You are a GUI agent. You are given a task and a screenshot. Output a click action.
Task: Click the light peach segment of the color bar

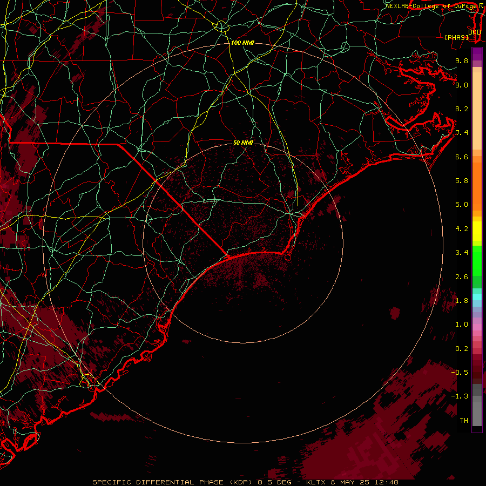coord(477,111)
